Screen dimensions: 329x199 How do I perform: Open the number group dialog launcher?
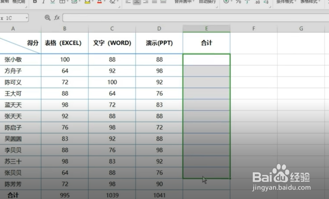tap(270, 7)
